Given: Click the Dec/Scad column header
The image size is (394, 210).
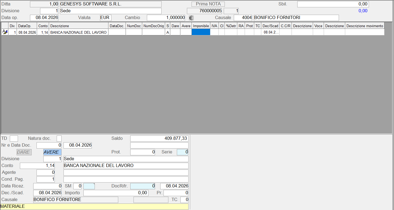Looking at the screenshot, I should pos(270,26).
